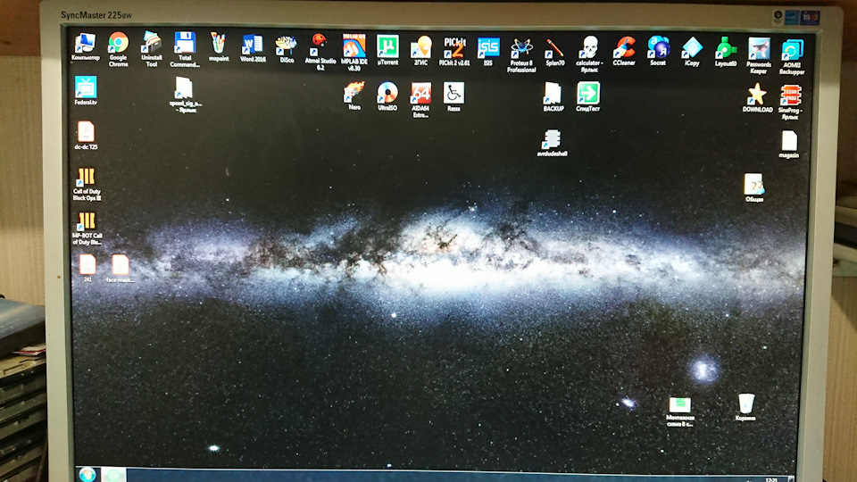
Task: Open Layout60 shortcut
Action: [725, 52]
